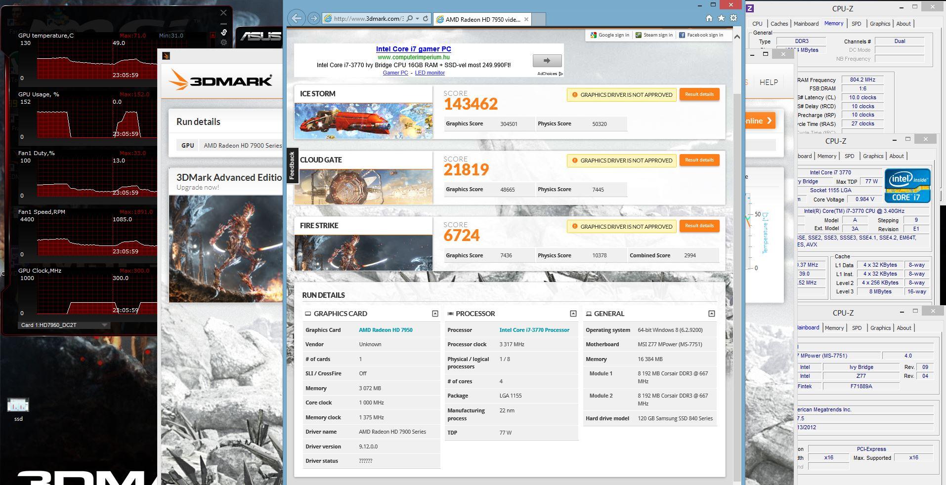The width and height of the screenshot is (946, 485).
Task: Open About tab in bottom CPU-Z window
Action: click(x=904, y=328)
